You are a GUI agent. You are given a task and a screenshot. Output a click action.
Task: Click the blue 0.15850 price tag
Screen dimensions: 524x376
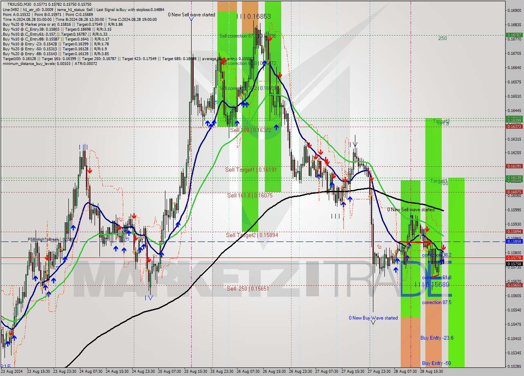click(x=514, y=242)
